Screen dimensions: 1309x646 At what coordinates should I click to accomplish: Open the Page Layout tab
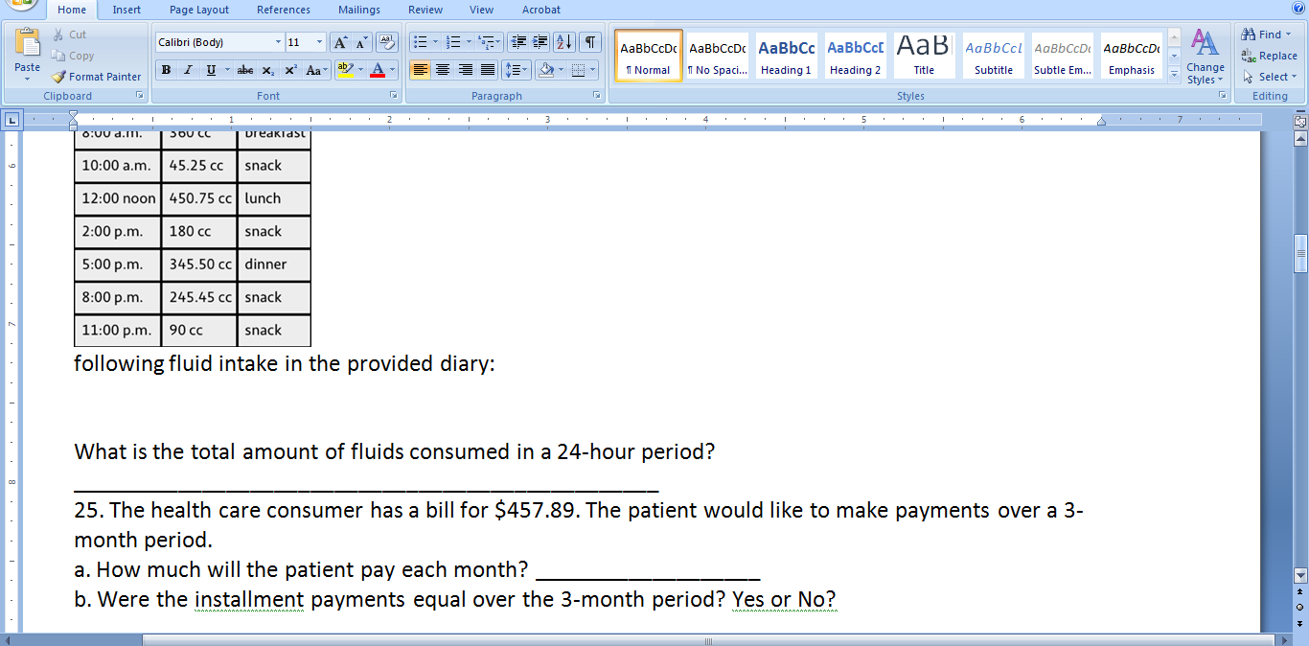coord(199,10)
